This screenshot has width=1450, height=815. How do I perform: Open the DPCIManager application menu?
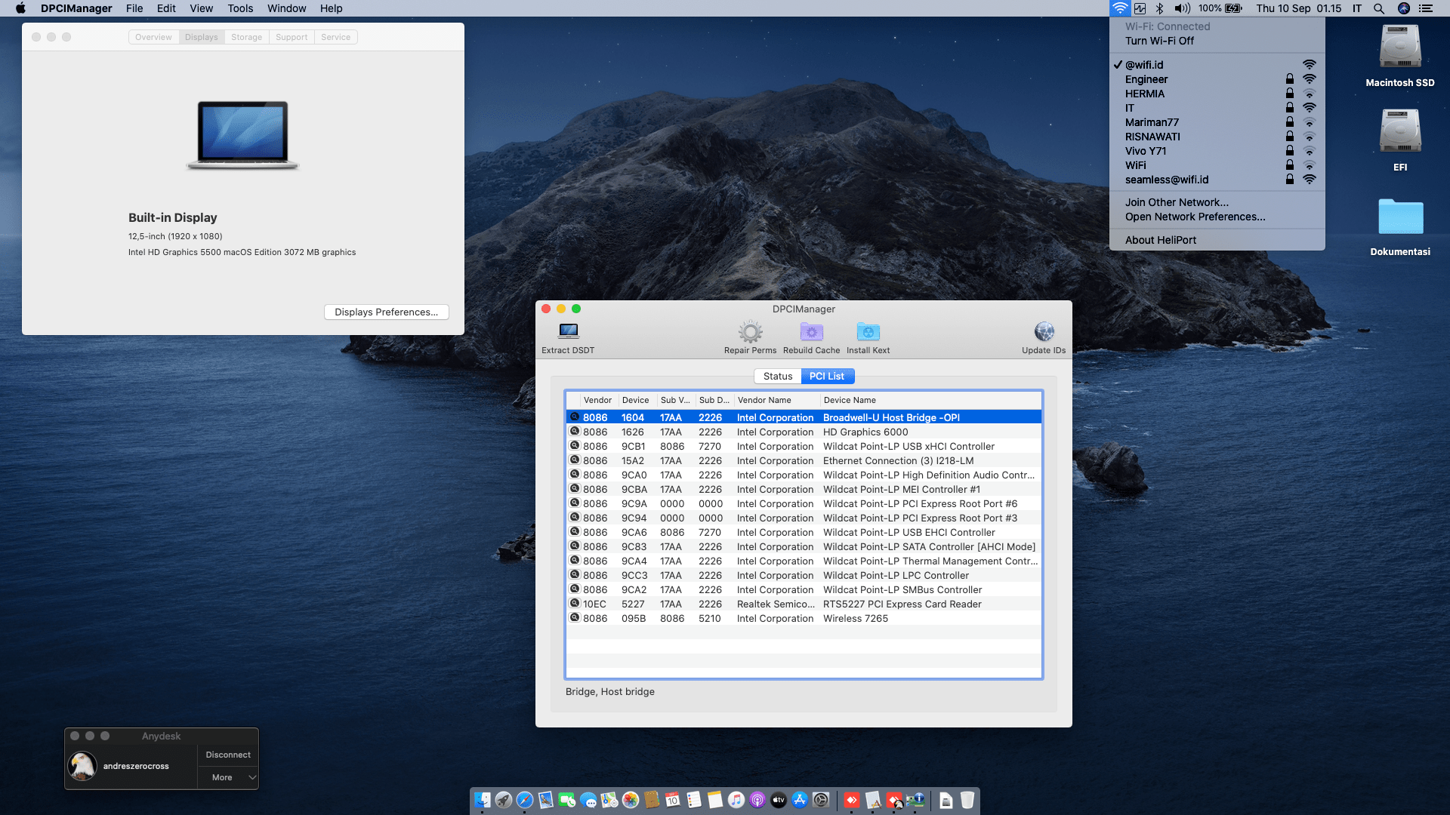pos(76,8)
